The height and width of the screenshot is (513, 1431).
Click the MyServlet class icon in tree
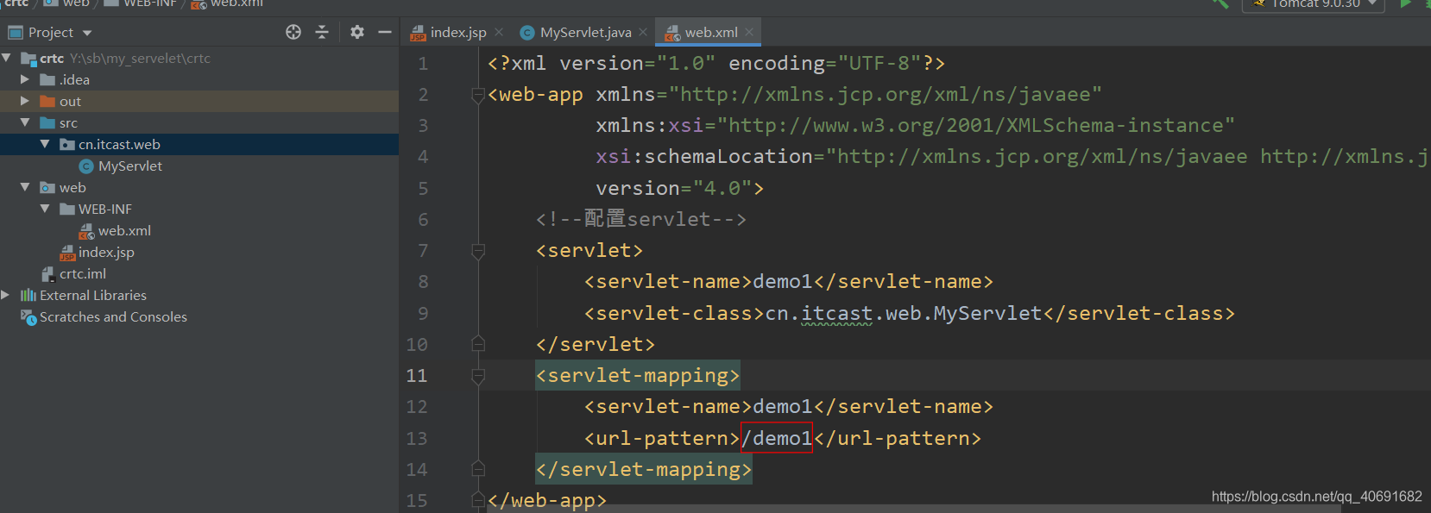[86, 166]
